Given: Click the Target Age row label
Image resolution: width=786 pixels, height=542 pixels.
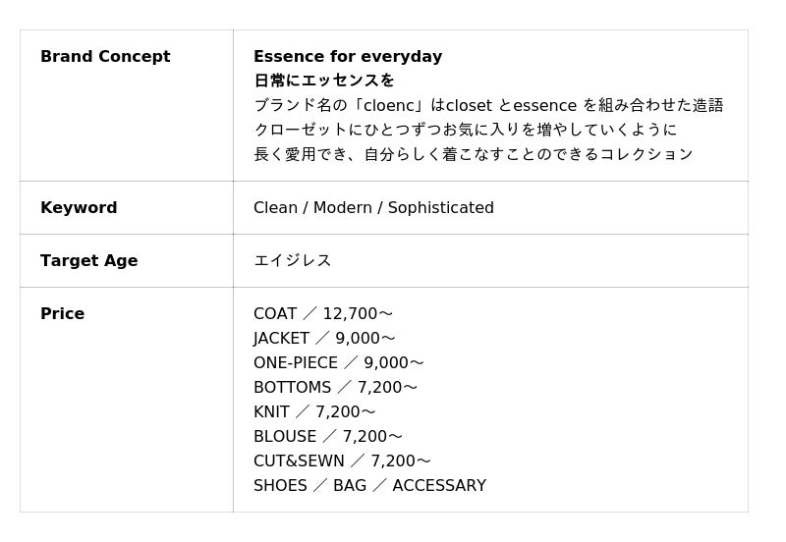Looking at the screenshot, I should (x=88, y=261).
